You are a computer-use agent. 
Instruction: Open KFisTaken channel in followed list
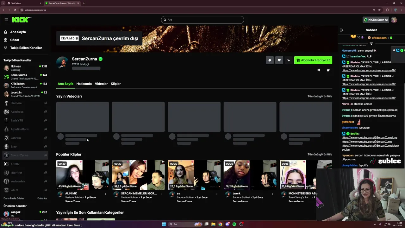coord(25,85)
